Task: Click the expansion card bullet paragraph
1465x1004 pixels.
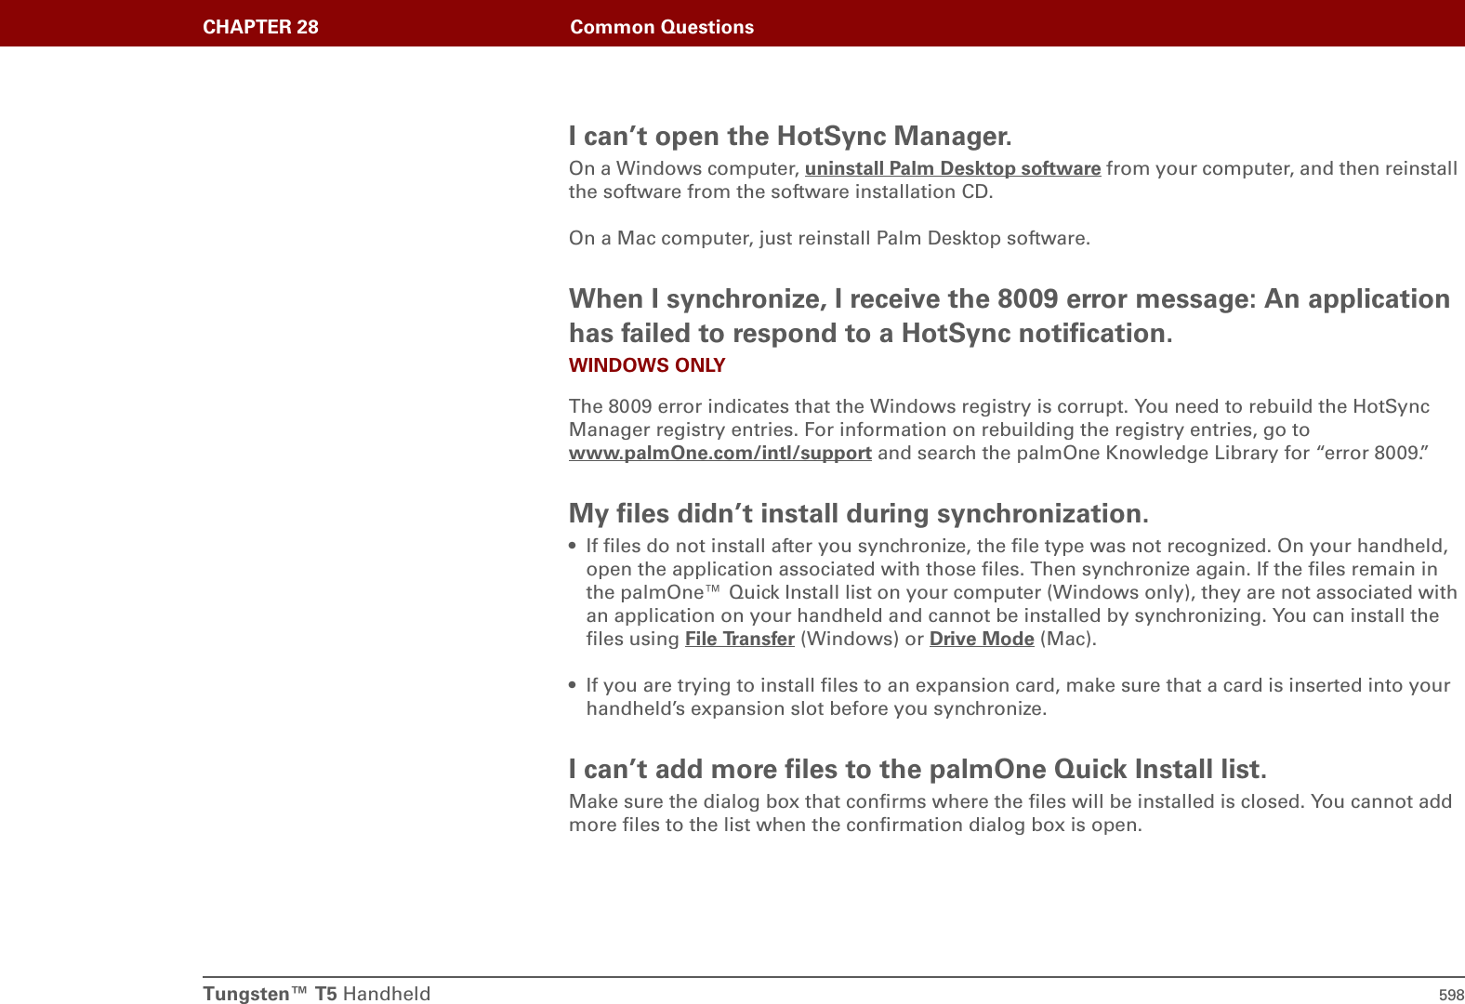Action: pos(1010,696)
